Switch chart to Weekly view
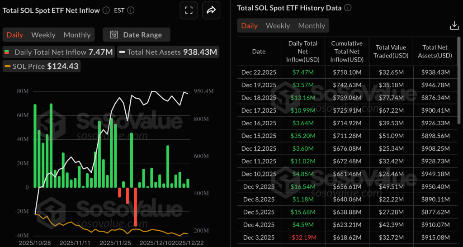The height and width of the screenshot is (247, 463). [43, 35]
